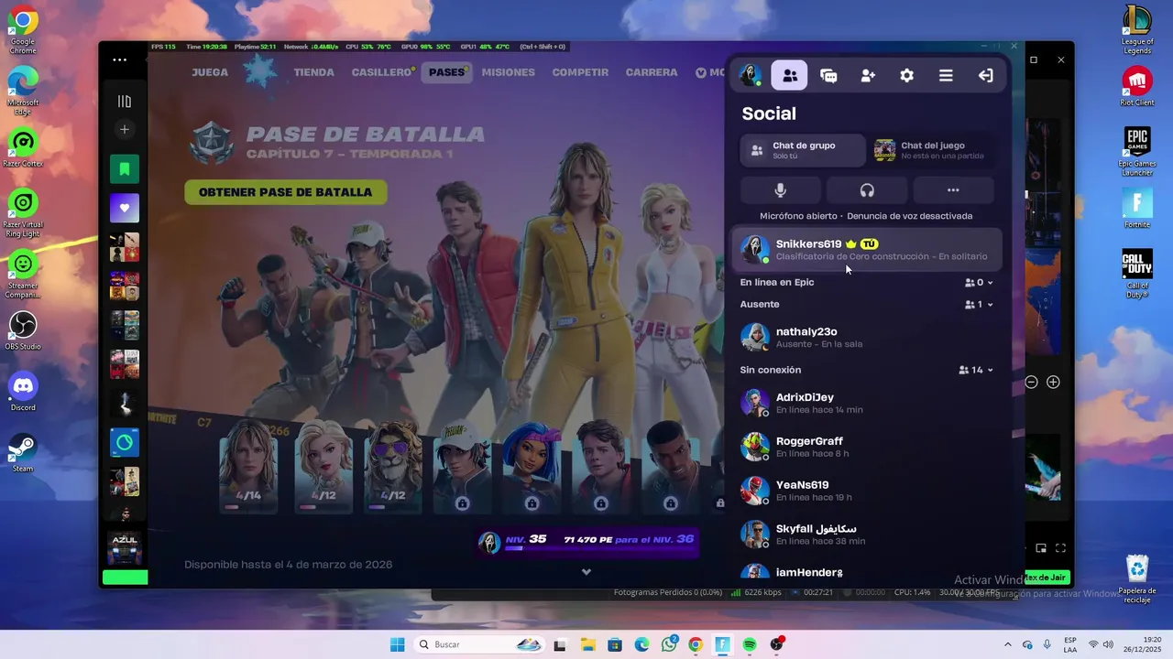This screenshot has height=659, width=1173.
Task: Collapse the Ausente friends section
Action: 980,305
